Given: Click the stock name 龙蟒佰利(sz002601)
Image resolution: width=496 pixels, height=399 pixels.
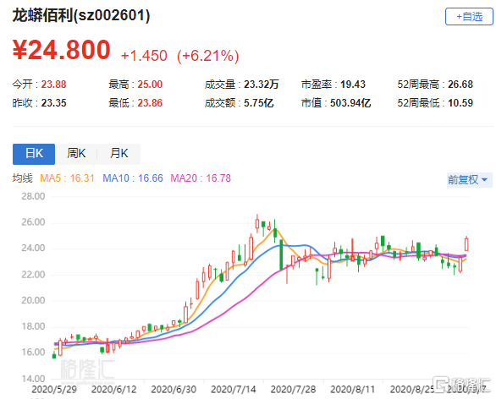Looking at the screenshot, I should coord(81,15).
